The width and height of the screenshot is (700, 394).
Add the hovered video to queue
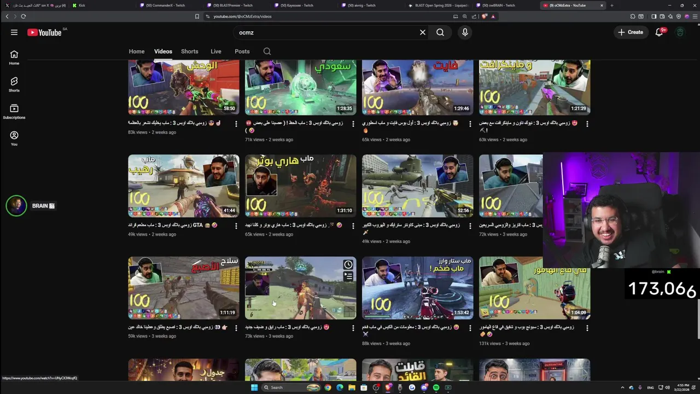348,276
